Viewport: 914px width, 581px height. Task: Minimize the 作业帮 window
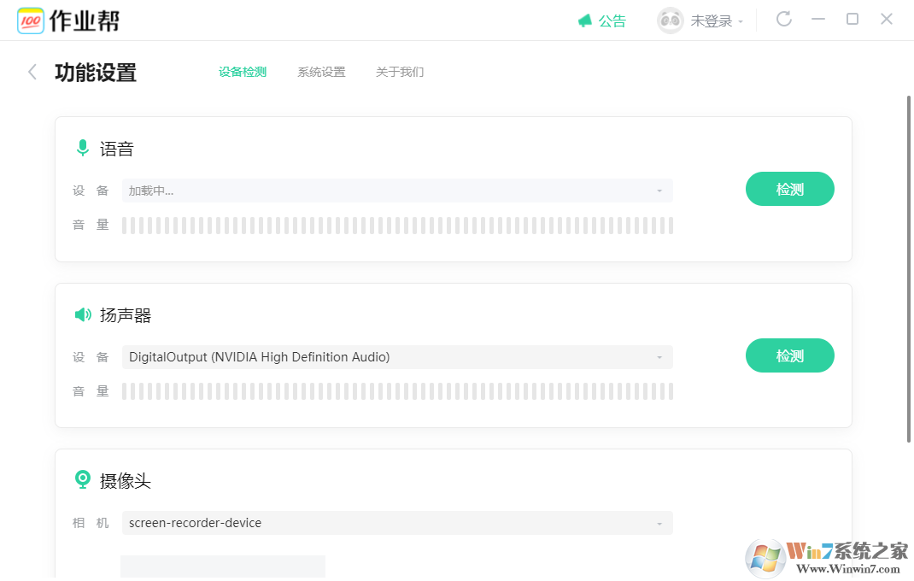(x=818, y=20)
